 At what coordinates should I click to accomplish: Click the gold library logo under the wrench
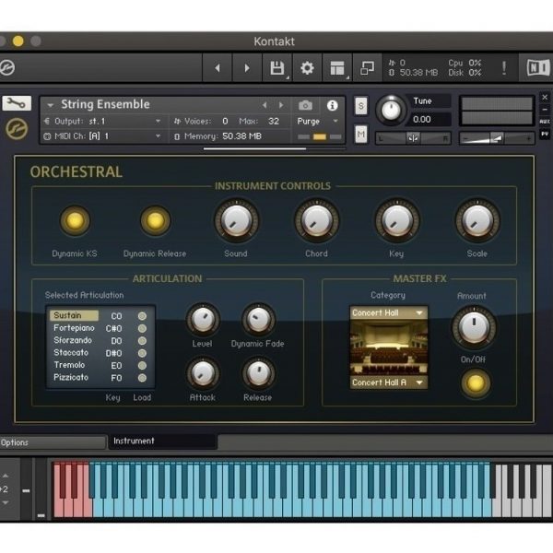tap(17, 128)
